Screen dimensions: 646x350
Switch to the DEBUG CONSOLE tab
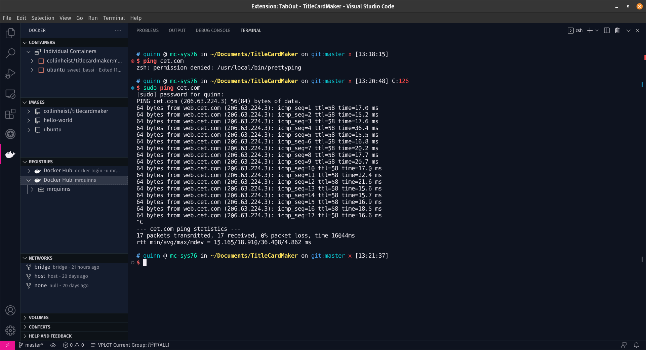point(213,30)
